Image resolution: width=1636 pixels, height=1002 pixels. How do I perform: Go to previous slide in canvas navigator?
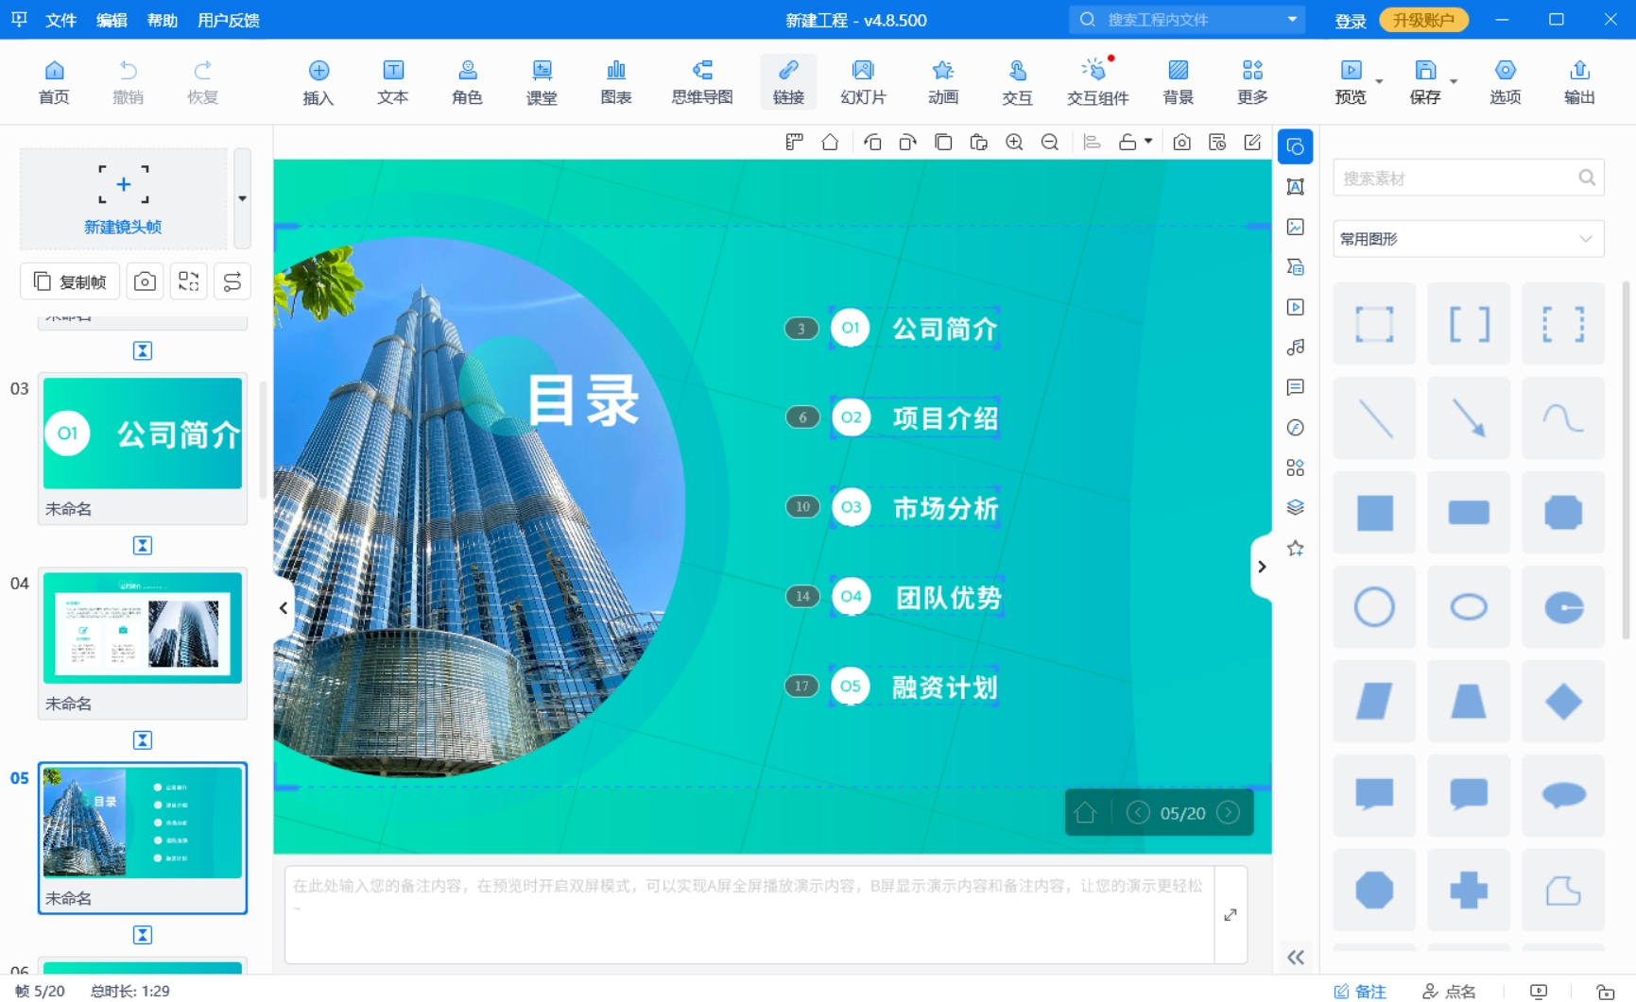point(1138,812)
